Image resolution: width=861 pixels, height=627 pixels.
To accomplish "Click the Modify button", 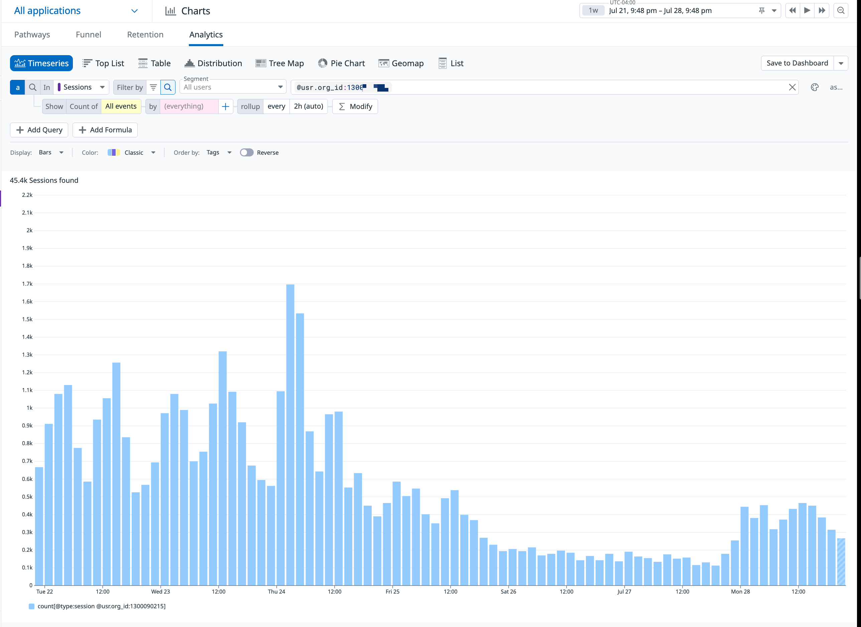I will [355, 107].
